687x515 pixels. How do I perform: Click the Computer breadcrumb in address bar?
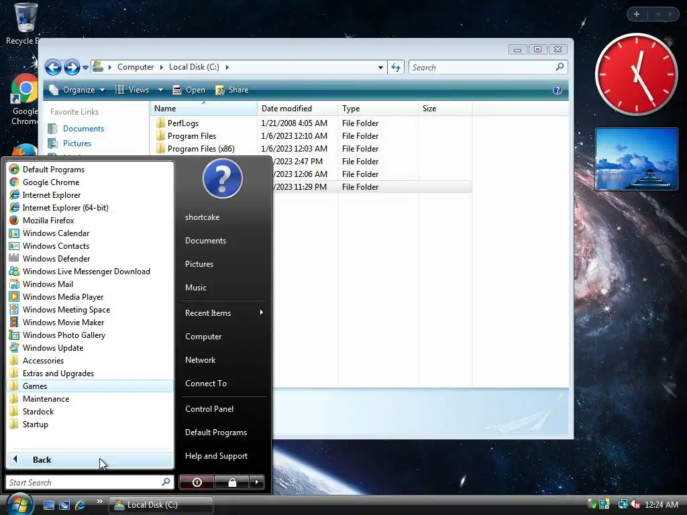[136, 67]
